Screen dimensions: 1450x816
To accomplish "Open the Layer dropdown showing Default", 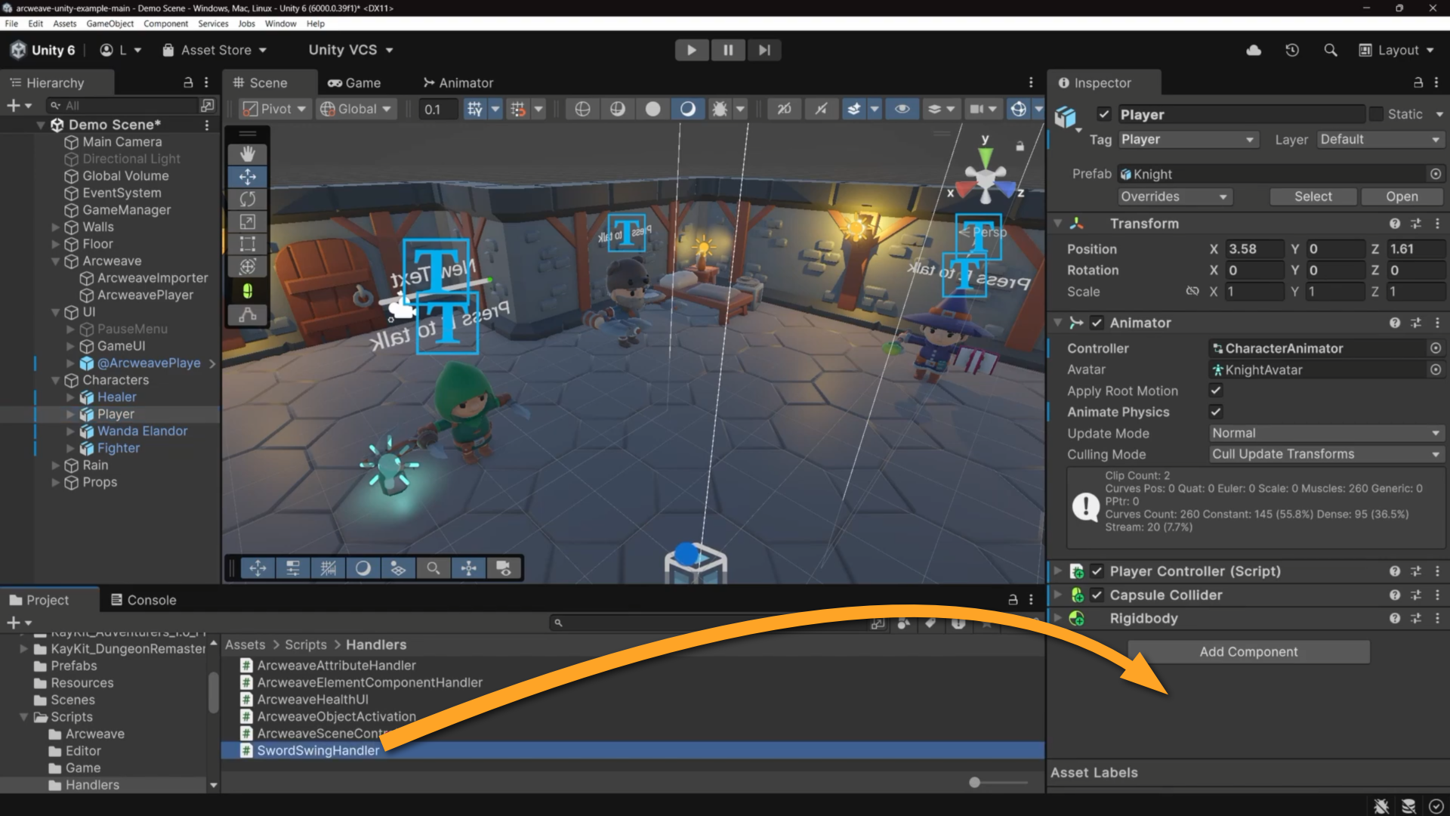I will coord(1380,140).
